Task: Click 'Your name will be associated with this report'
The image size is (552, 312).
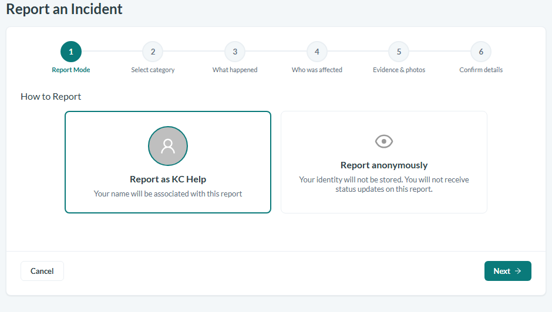Action: (x=168, y=194)
